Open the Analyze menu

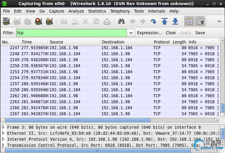76,11
